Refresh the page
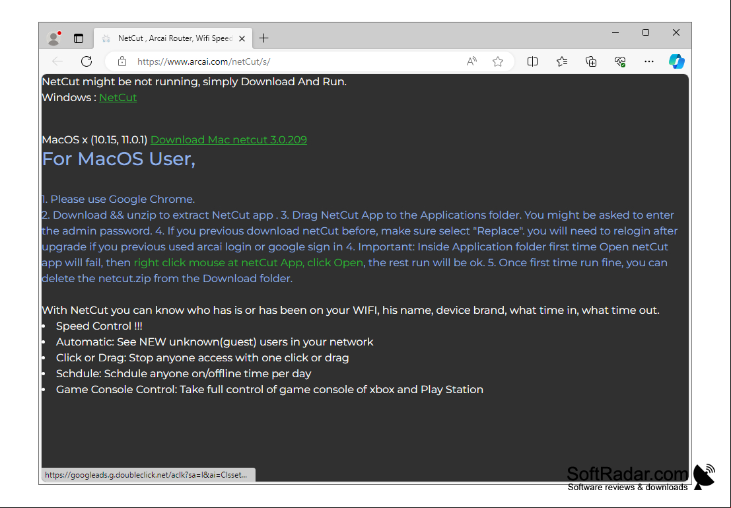The height and width of the screenshot is (508, 731). pos(87,61)
